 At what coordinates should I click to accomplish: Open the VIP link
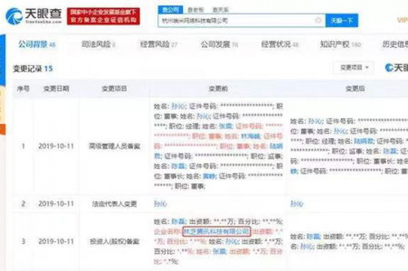pos(402,20)
